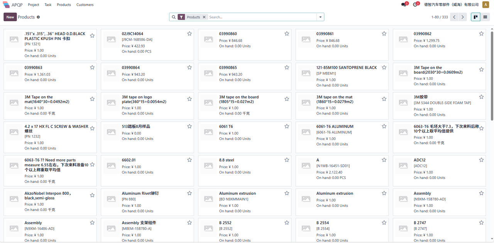The image size is (494, 243).
Task: Open Products settings gear icon
Action: coord(38,17)
